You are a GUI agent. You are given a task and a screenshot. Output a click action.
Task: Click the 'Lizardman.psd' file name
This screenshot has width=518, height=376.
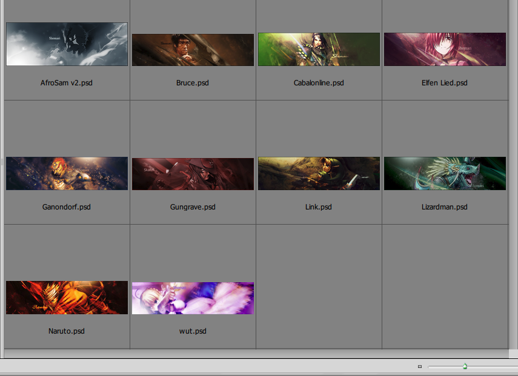pyautogui.click(x=444, y=207)
